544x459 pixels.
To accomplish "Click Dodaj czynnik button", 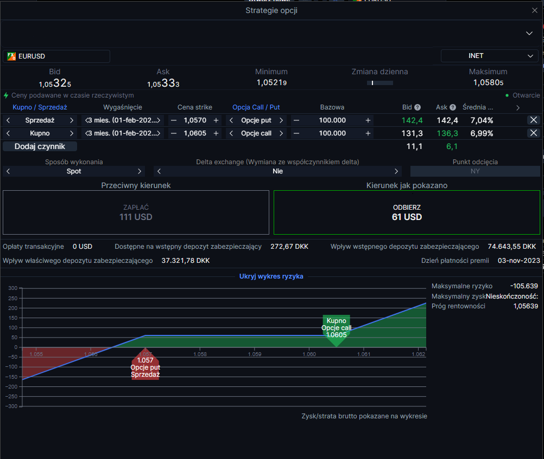I will click(40, 146).
